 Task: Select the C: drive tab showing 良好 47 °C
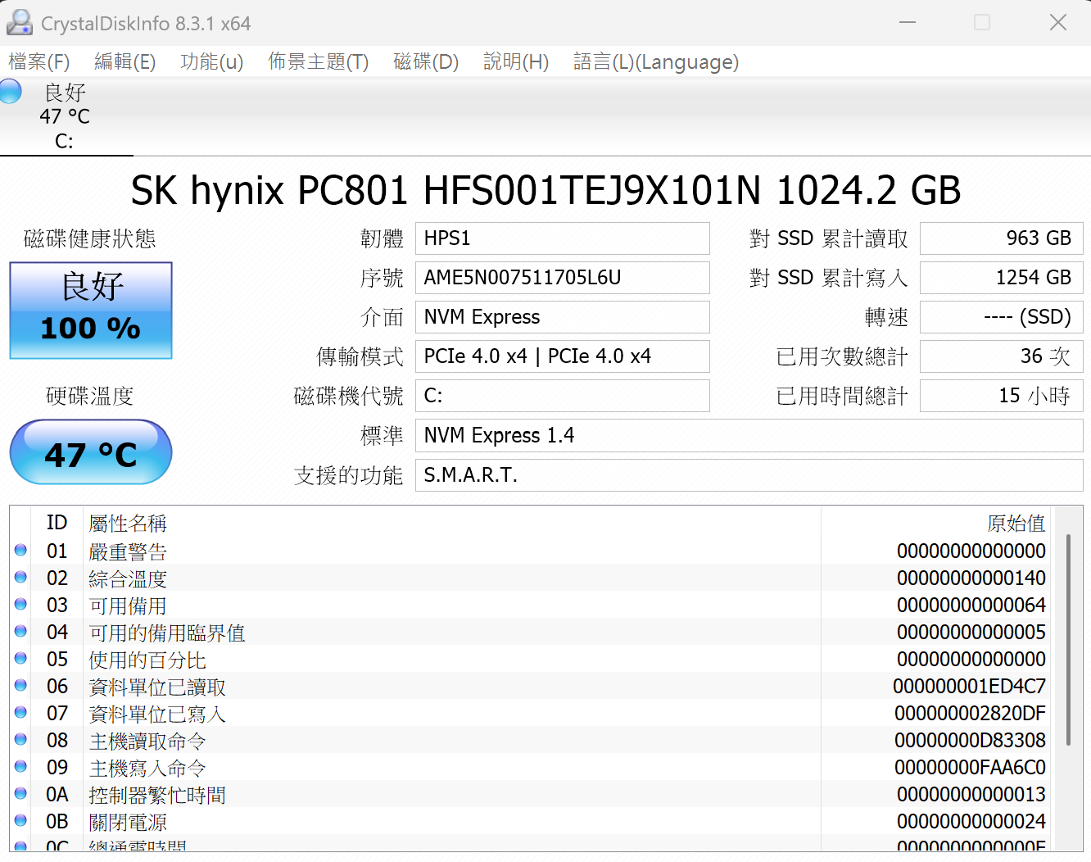click(x=66, y=116)
